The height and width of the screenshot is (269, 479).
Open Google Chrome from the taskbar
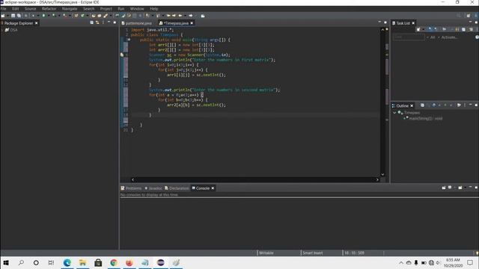pyautogui.click(x=114, y=262)
